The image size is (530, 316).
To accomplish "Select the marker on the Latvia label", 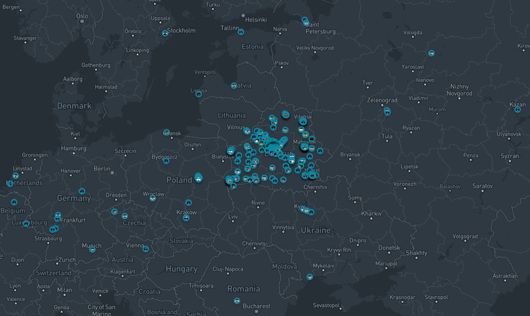I will 234,86.
